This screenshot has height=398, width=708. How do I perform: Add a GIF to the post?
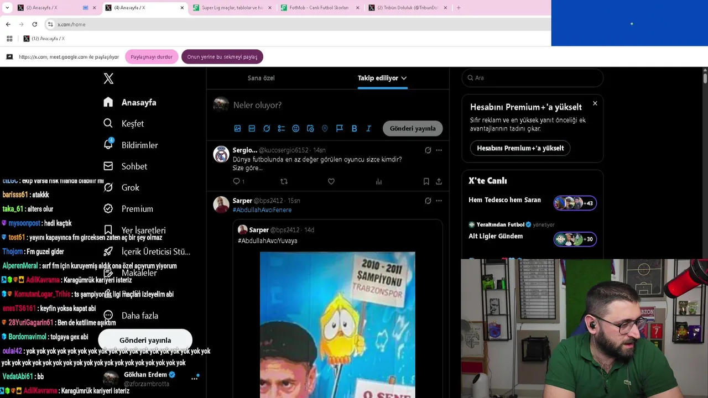coord(252,128)
